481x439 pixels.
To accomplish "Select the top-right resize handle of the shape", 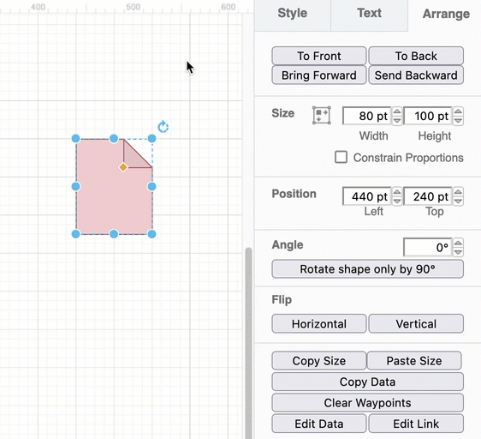I will pos(151,139).
